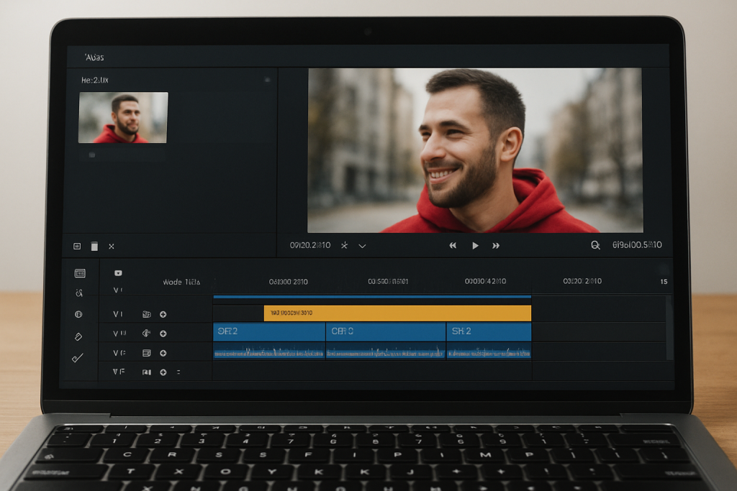Select the middle blue clip labeled 'CEI 0'
Screen dimensions: 737x491
tap(386, 332)
